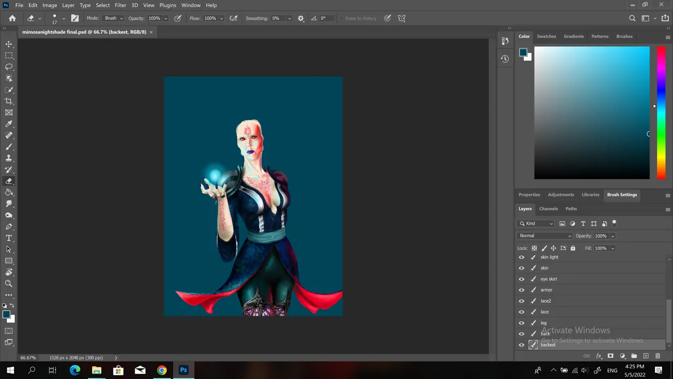Toggle the brush settings panel button
Viewport: 673px width, 379px height.
[x=75, y=18]
